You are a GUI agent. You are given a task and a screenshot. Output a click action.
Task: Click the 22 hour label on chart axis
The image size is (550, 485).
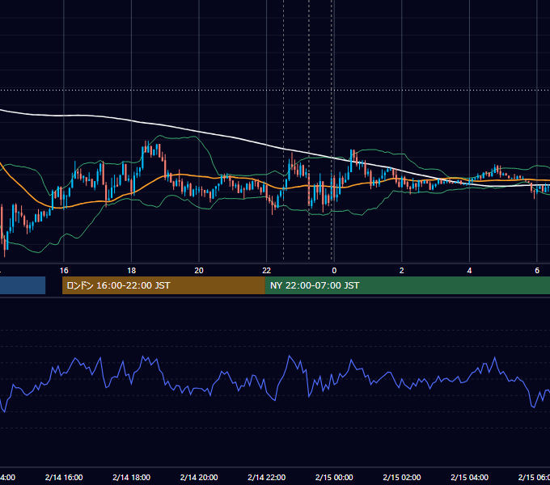(x=267, y=271)
